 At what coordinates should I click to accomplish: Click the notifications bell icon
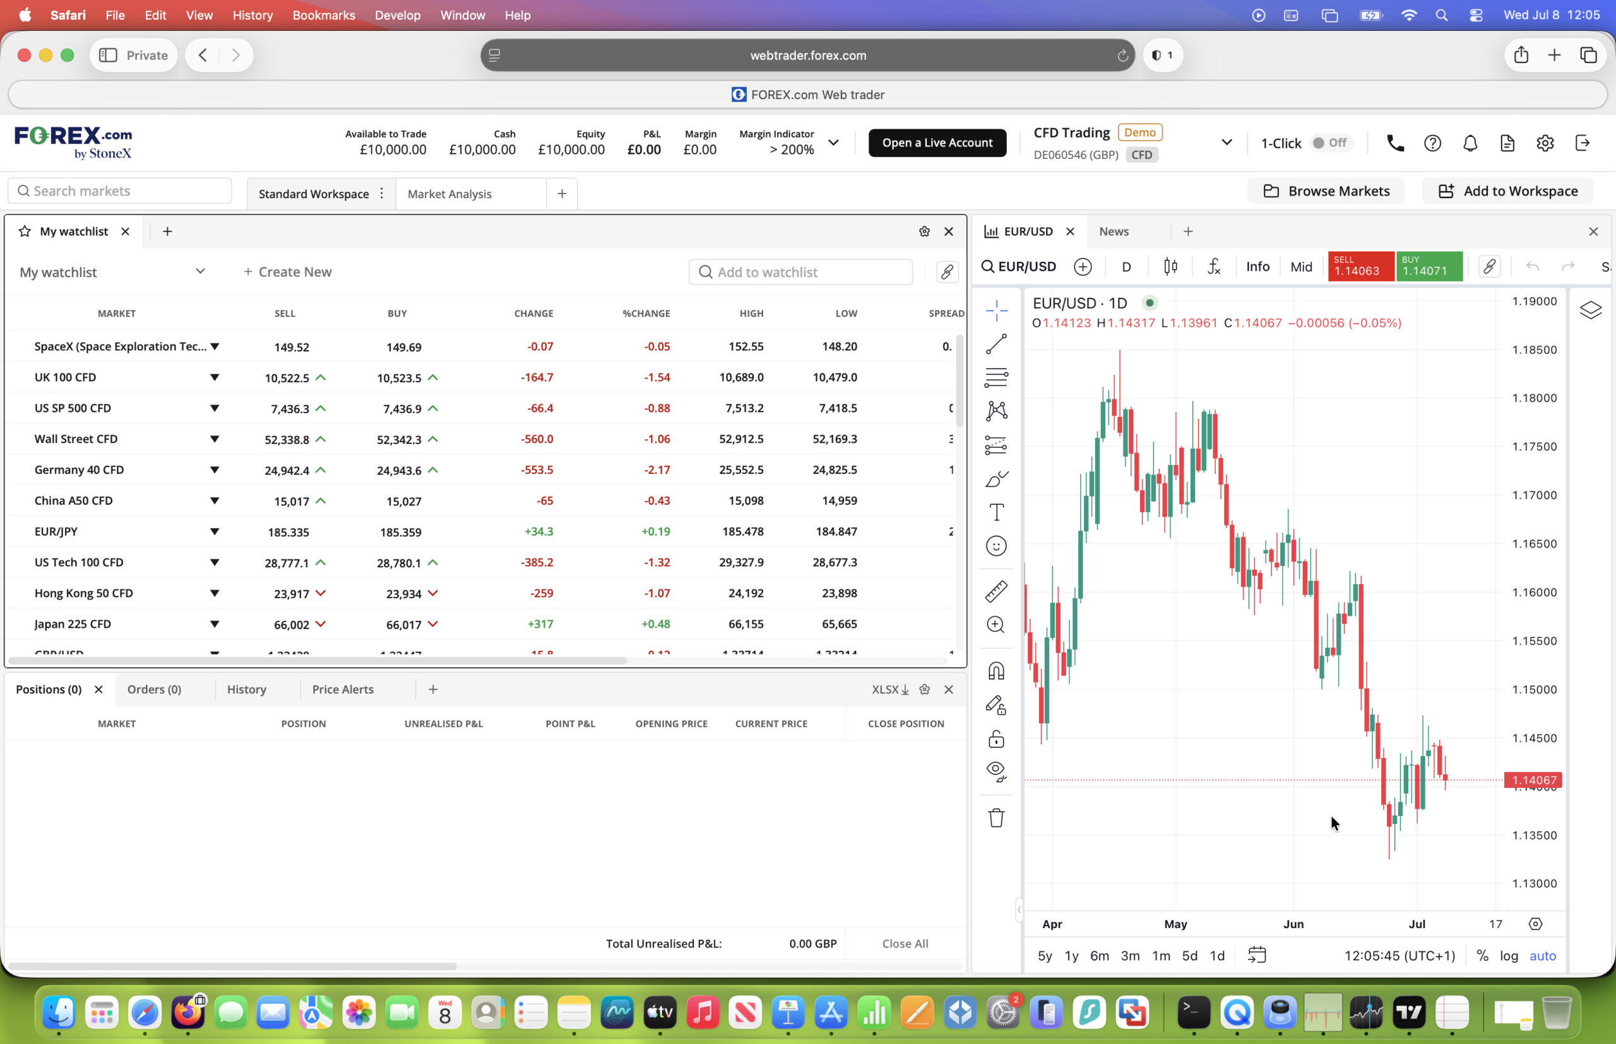click(1470, 143)
